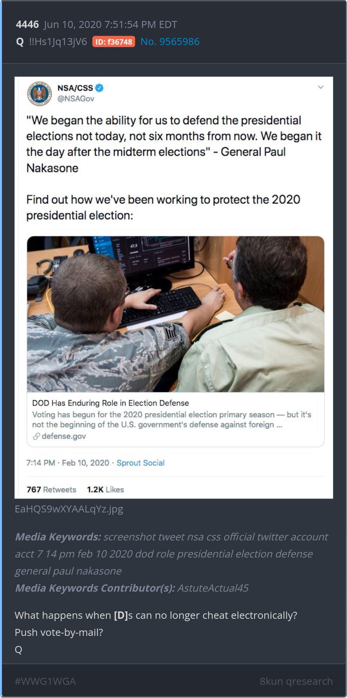The image size is (347, 698).
Task: Open the defense.gov article link
Action: tap(64, 436)
